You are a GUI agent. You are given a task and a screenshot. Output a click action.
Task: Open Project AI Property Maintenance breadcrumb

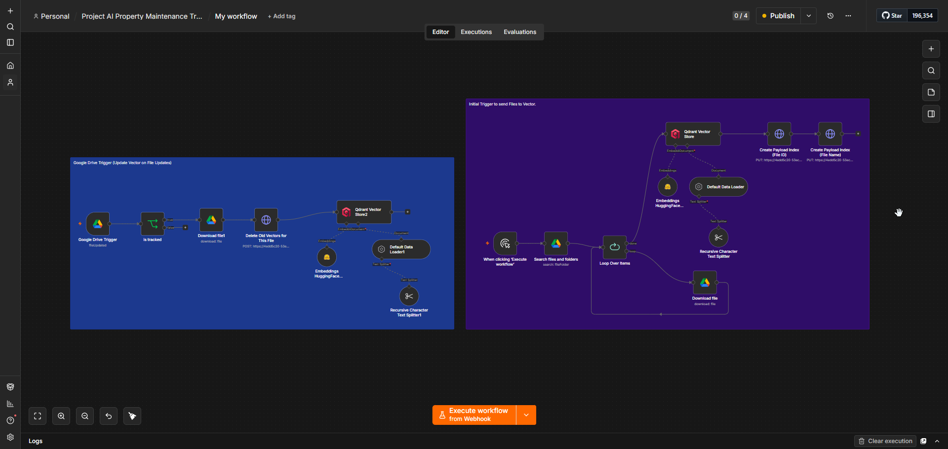click(x=142, y=16)
